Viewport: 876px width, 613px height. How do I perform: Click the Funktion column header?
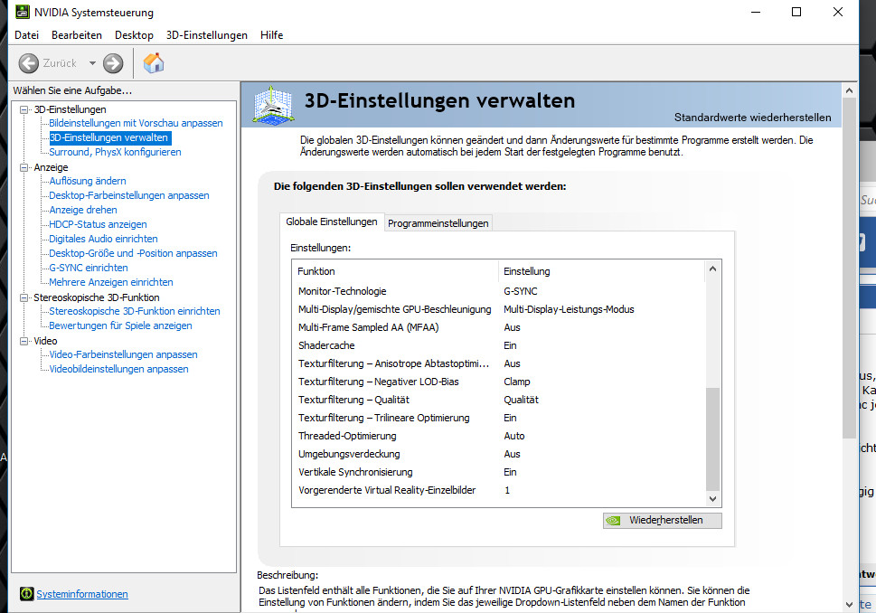pos(396,271)
